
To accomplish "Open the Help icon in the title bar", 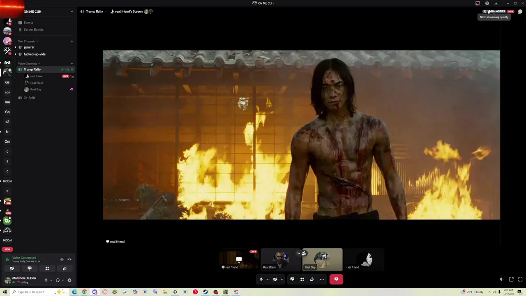I will click(487, 3).
